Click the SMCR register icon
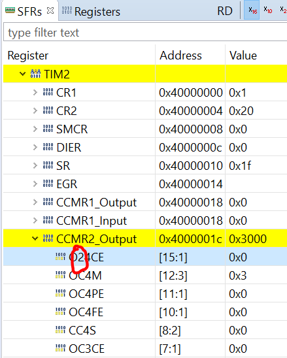Viewport: 287px width, 358px height. coord(48,128)
